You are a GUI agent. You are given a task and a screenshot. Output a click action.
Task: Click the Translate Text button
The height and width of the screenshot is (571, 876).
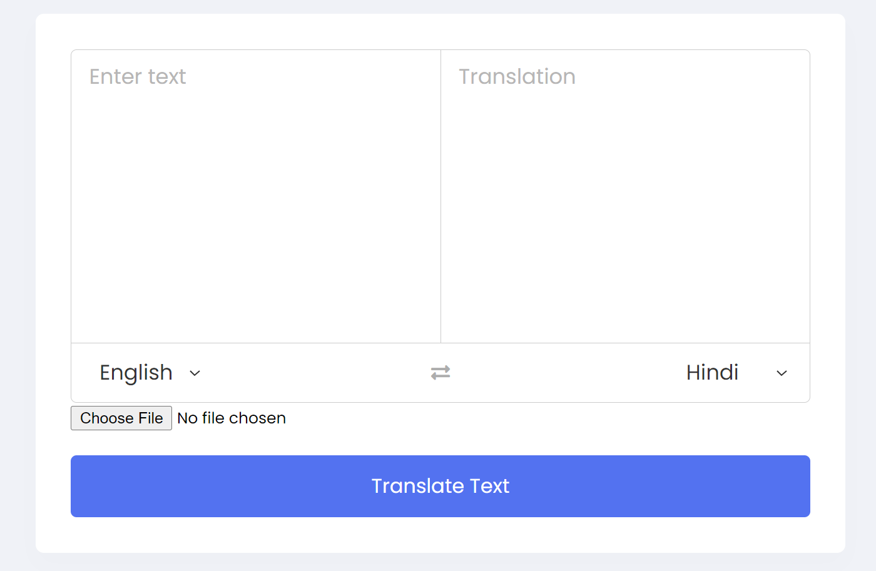441,486
